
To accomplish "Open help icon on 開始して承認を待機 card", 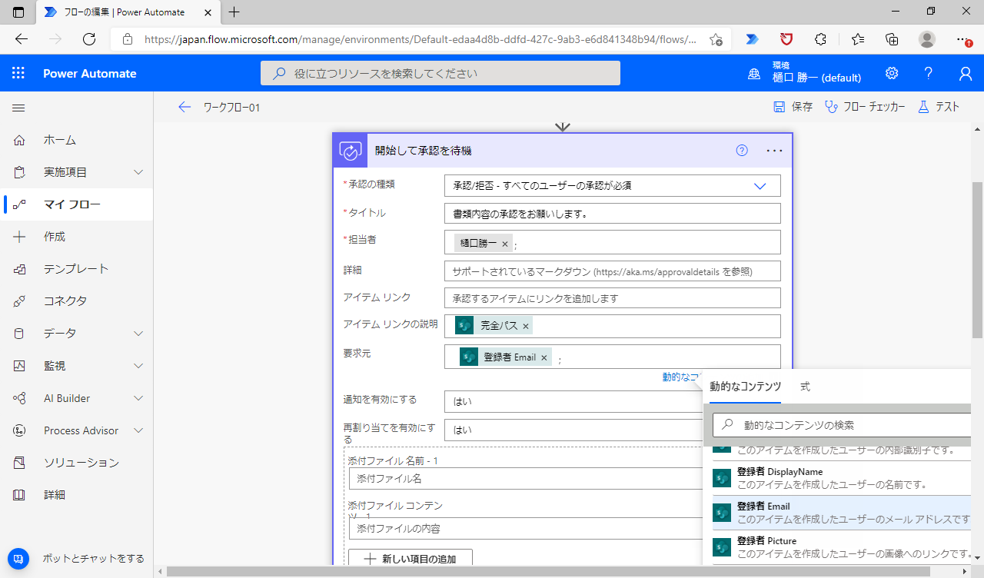I will (742, 151).
